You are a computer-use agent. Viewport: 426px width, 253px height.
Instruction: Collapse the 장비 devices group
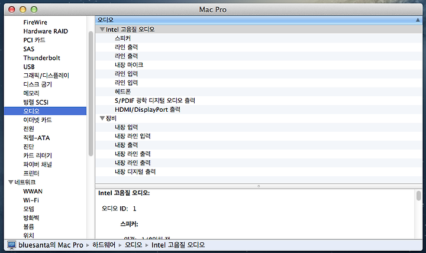click(x=102, y=118)
